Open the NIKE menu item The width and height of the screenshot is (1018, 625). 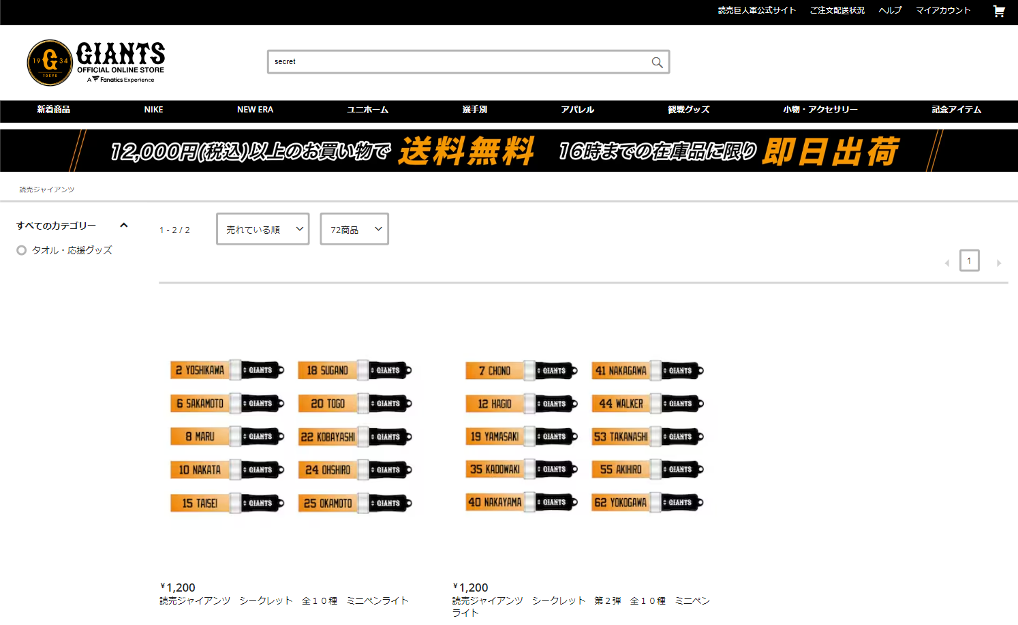[153, 110]
